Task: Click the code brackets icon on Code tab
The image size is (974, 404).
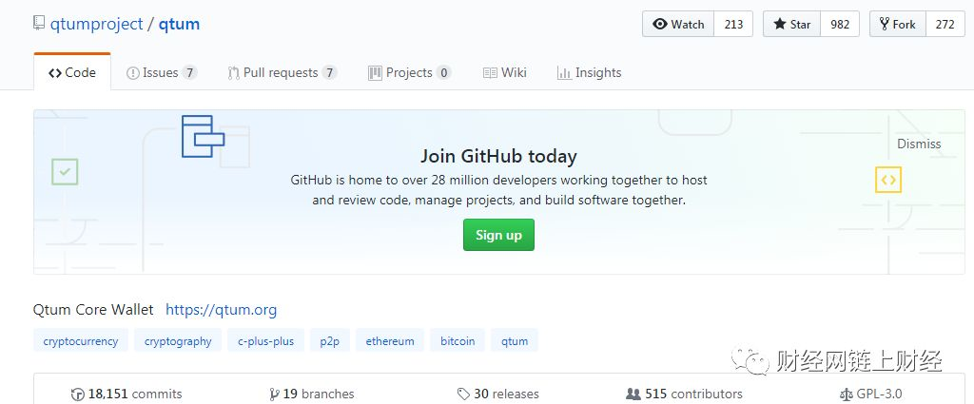Action: point(54,73)
